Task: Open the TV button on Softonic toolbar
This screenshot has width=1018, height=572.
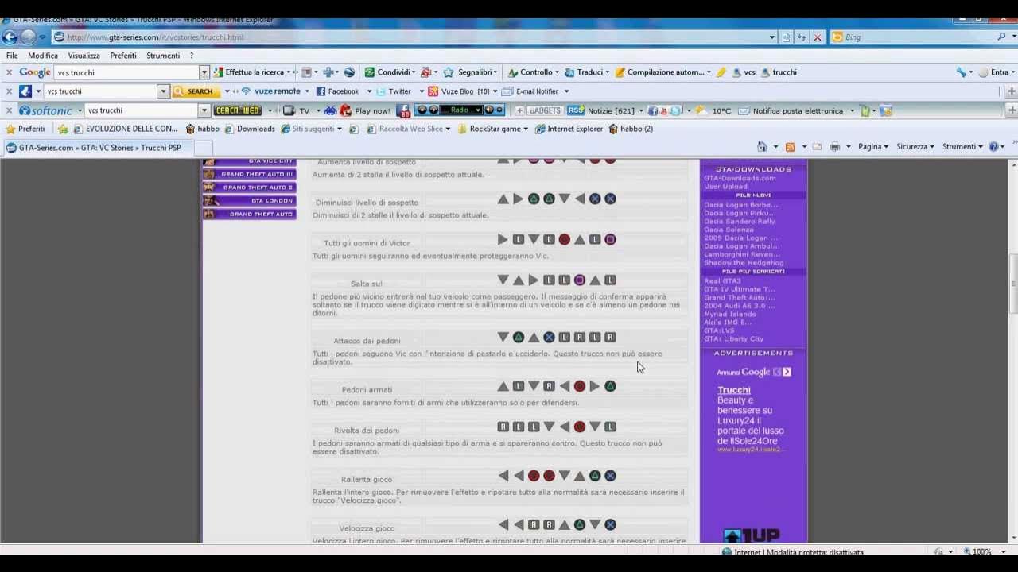Action: tap(297, 110)
